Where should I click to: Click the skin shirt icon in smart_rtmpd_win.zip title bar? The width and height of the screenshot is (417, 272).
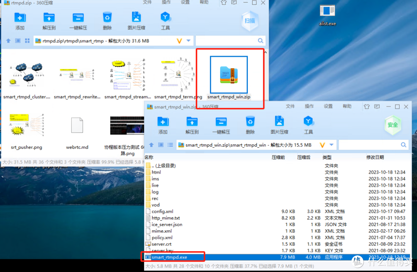[x=367, y=106]
